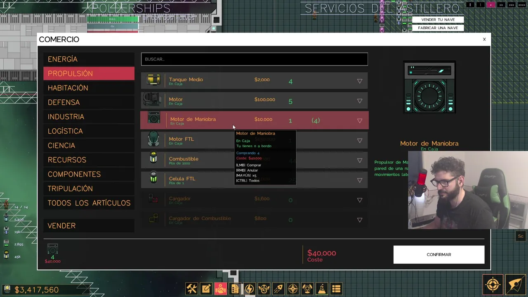Open the person-with-ring icon in bottom toolbar

click(x=307, y=289)
